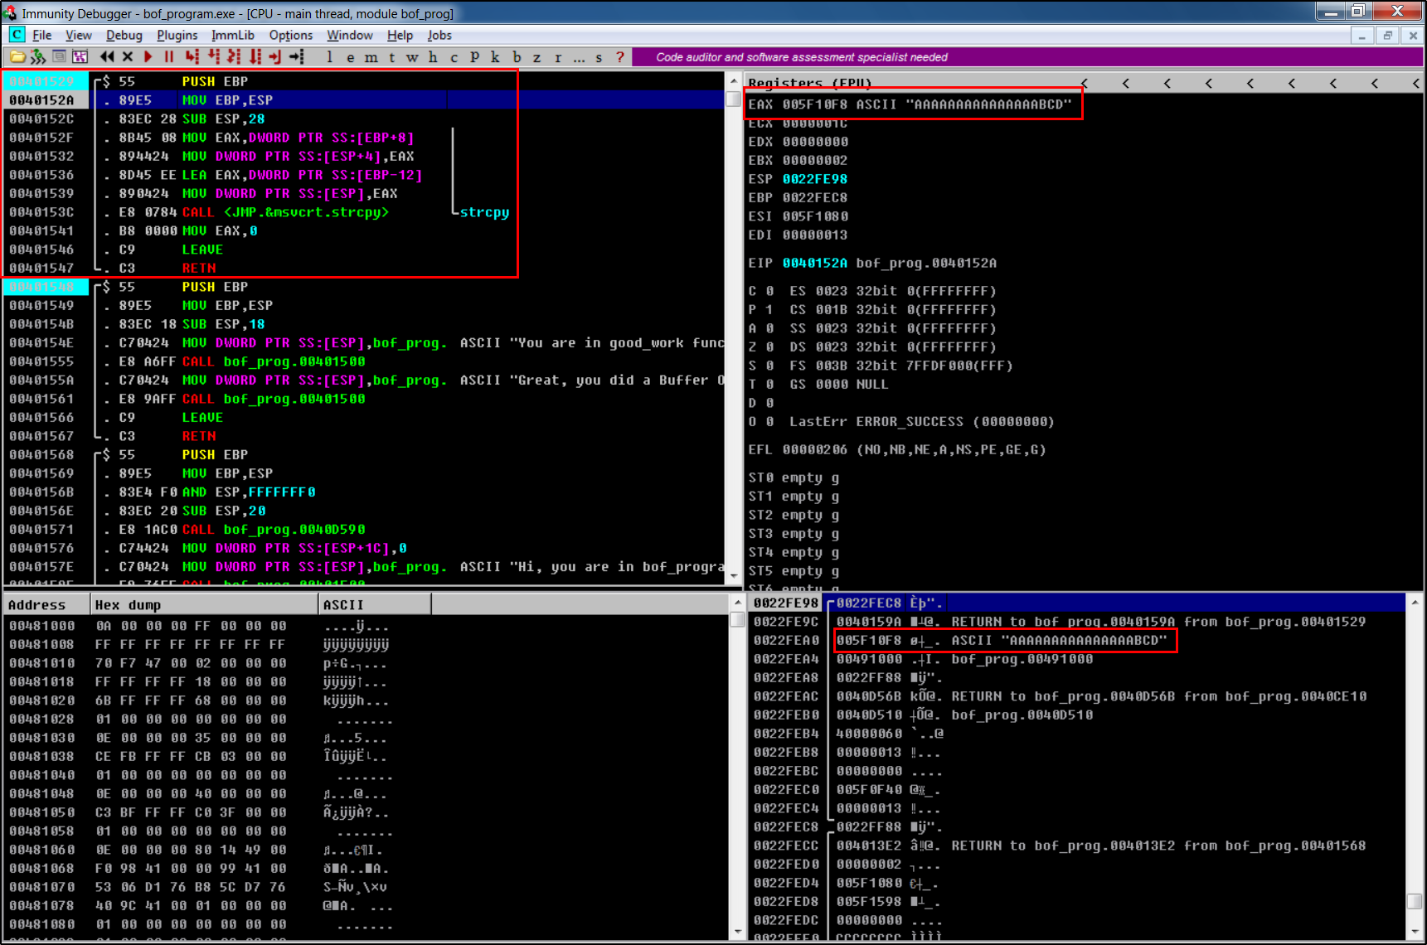The height and width of the screenshot is (945, 1427).
Task: Click the Registers (FPU) panel header
Action: point(809,83)
